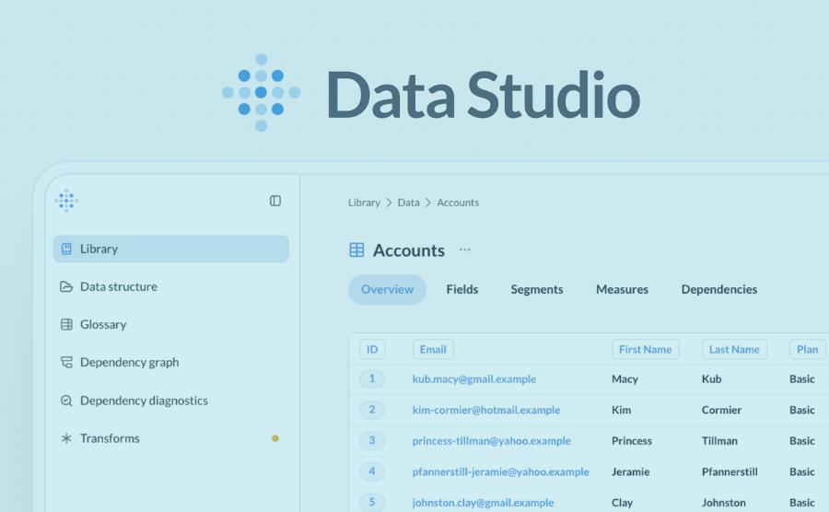Image resolution: width=829 pixels, height=512 pixels.
Task: Click the chevron between Data and Accounts
Action: [x=428, y=203]
